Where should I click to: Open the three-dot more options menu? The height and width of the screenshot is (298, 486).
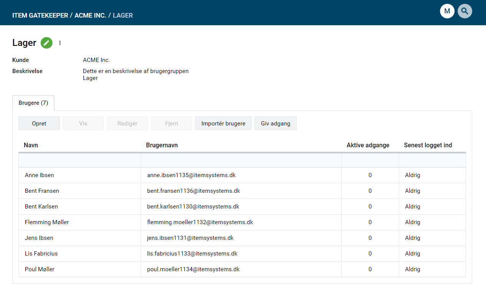(x=60, y=43)
